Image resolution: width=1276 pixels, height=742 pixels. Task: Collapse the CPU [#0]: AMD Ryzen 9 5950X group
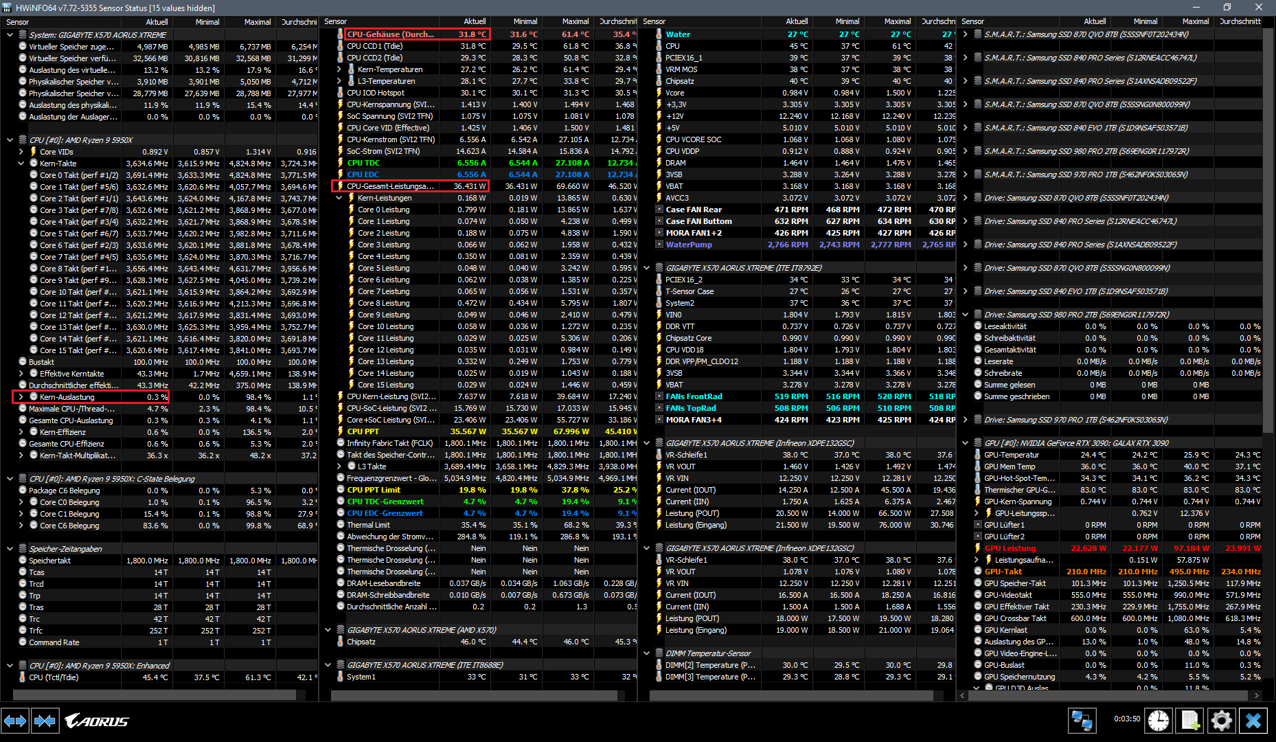[x=10, y=140]
